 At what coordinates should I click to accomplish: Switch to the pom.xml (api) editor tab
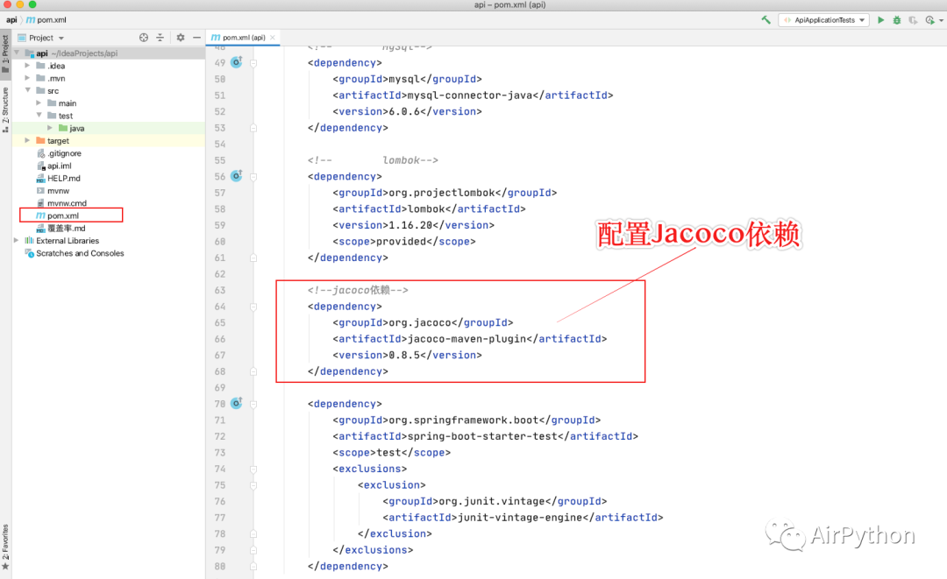pyautogui.click(x=244, y=38)
